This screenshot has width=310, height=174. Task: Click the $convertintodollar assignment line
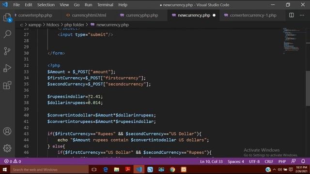[x=101, y=115]
